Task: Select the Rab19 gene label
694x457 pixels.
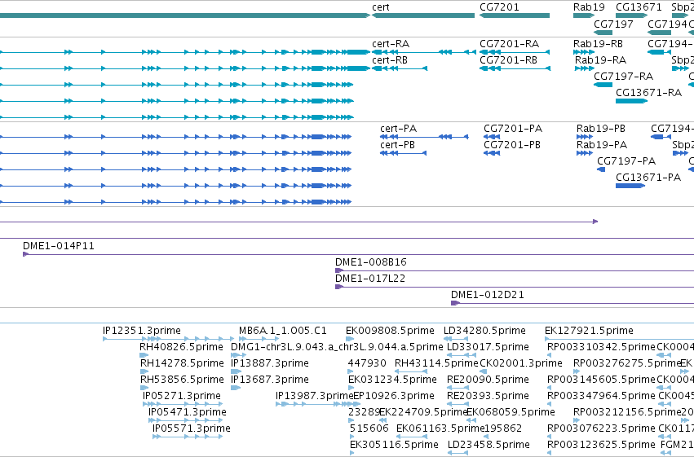Action: (589, 7)
